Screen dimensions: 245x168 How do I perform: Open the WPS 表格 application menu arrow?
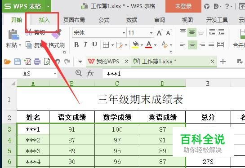pyautogui.click(x=48, y=6)
